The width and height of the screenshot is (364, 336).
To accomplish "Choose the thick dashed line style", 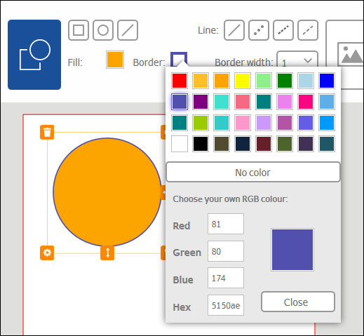I will coord(283,30).
